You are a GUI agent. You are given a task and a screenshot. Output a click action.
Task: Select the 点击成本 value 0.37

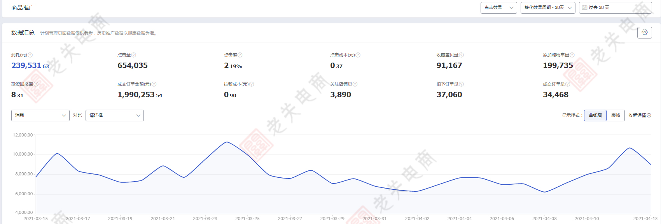pyautogui.click(x=336, y=66)
